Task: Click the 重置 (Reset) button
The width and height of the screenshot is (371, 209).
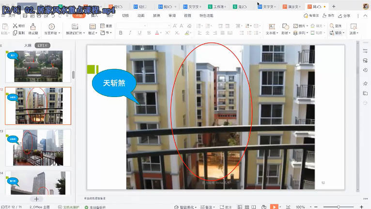Action: pyautogui.click(x=107, y=26)
